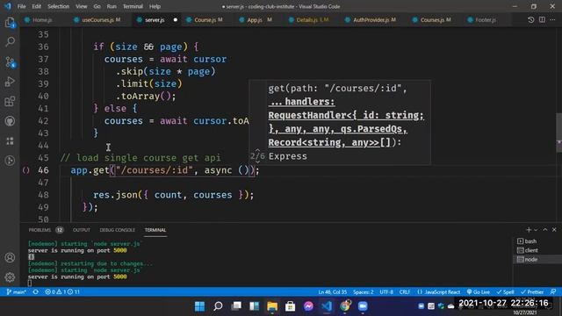Image resolution: width=562 pixels, height=316 pixels.
Task: Open the File menu
Action: [21, 6]
